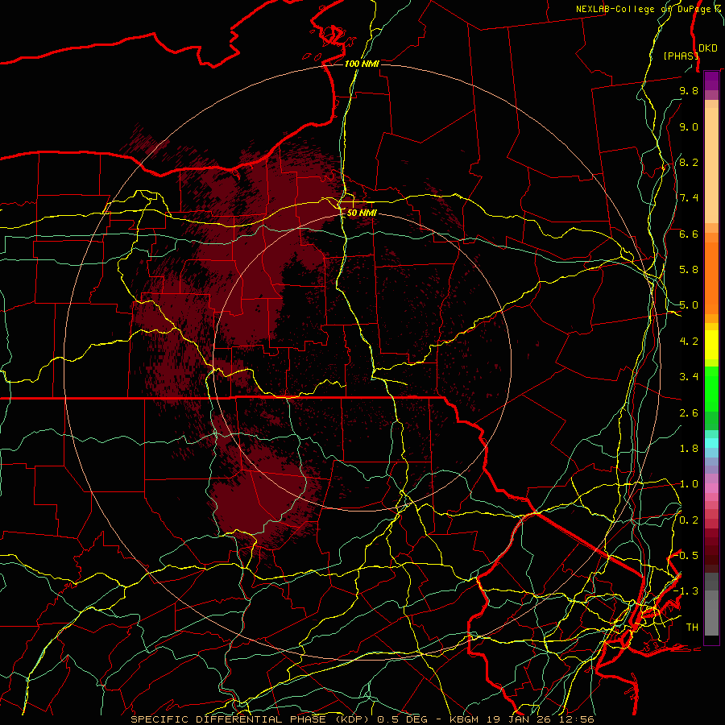
Task: Select the cyan band of color scale
Action: point(711,443)
